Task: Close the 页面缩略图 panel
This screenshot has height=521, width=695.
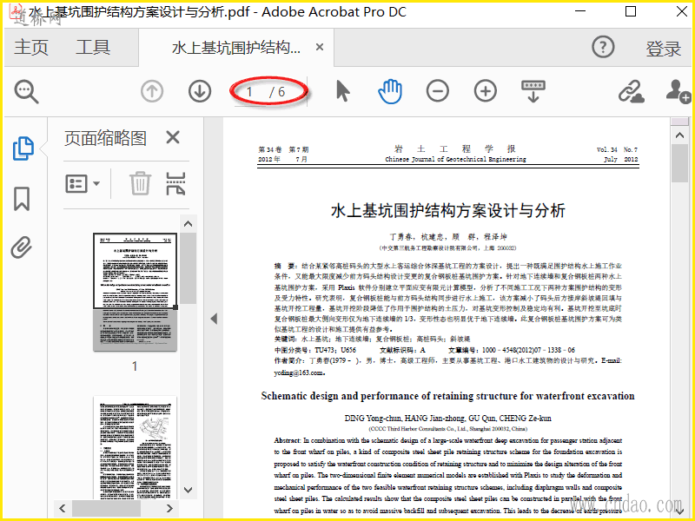Action: pos(173,137)
